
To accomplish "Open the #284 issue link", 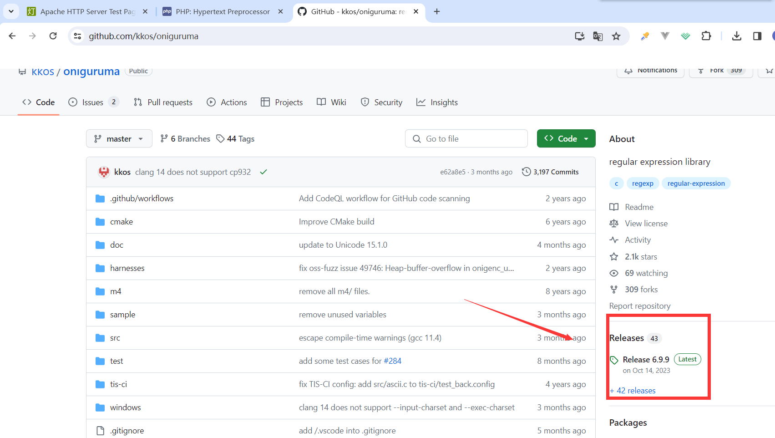I will [x=393, y=361].
